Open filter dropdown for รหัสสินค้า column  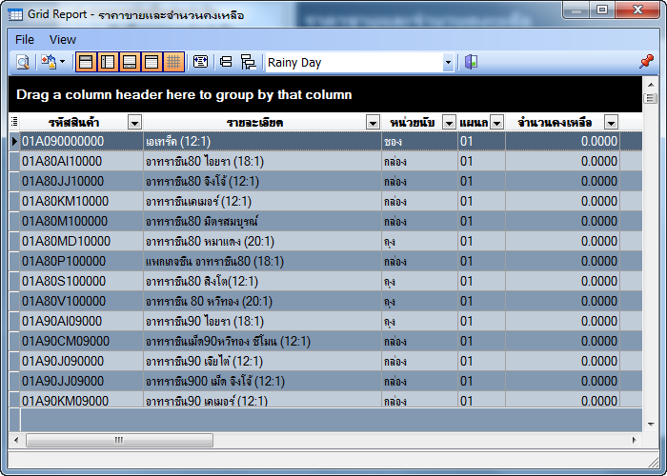(134, 122)
